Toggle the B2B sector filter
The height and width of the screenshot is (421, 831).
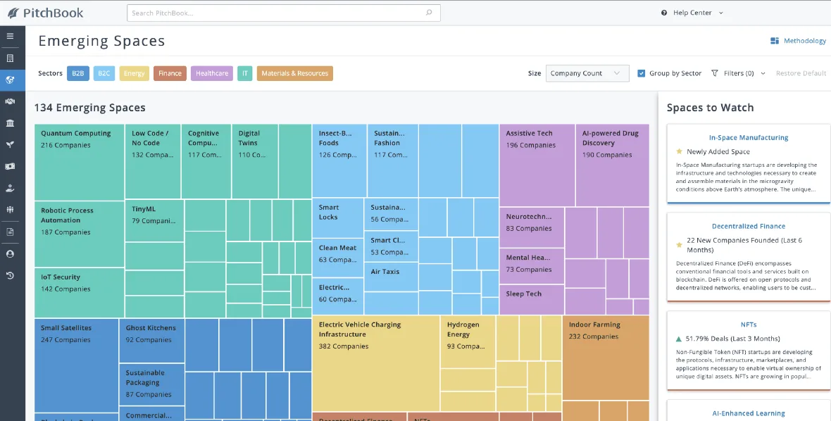click(x=78, y=73)
